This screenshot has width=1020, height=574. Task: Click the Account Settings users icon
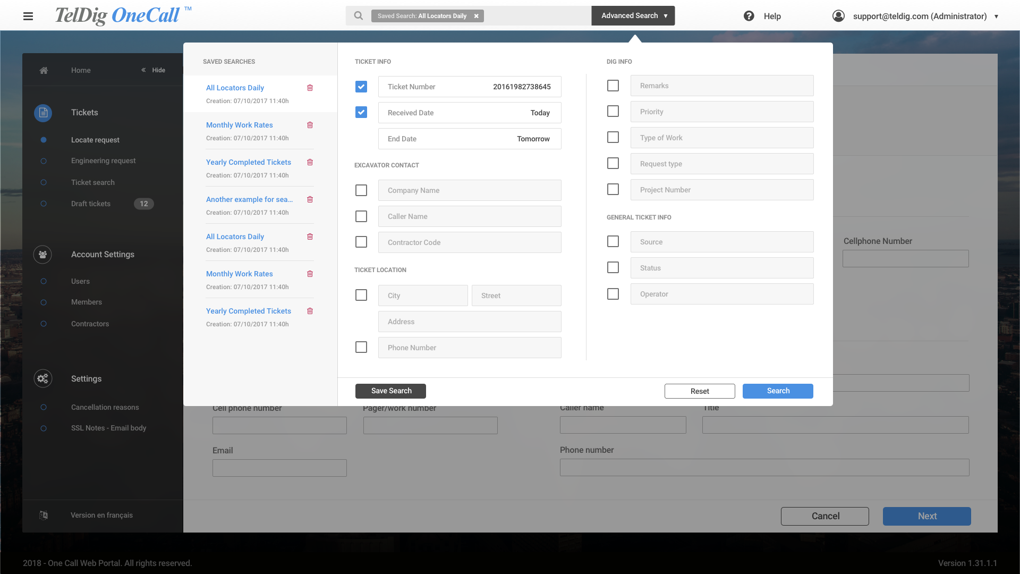pyautogui.click(x=42, y=255)
